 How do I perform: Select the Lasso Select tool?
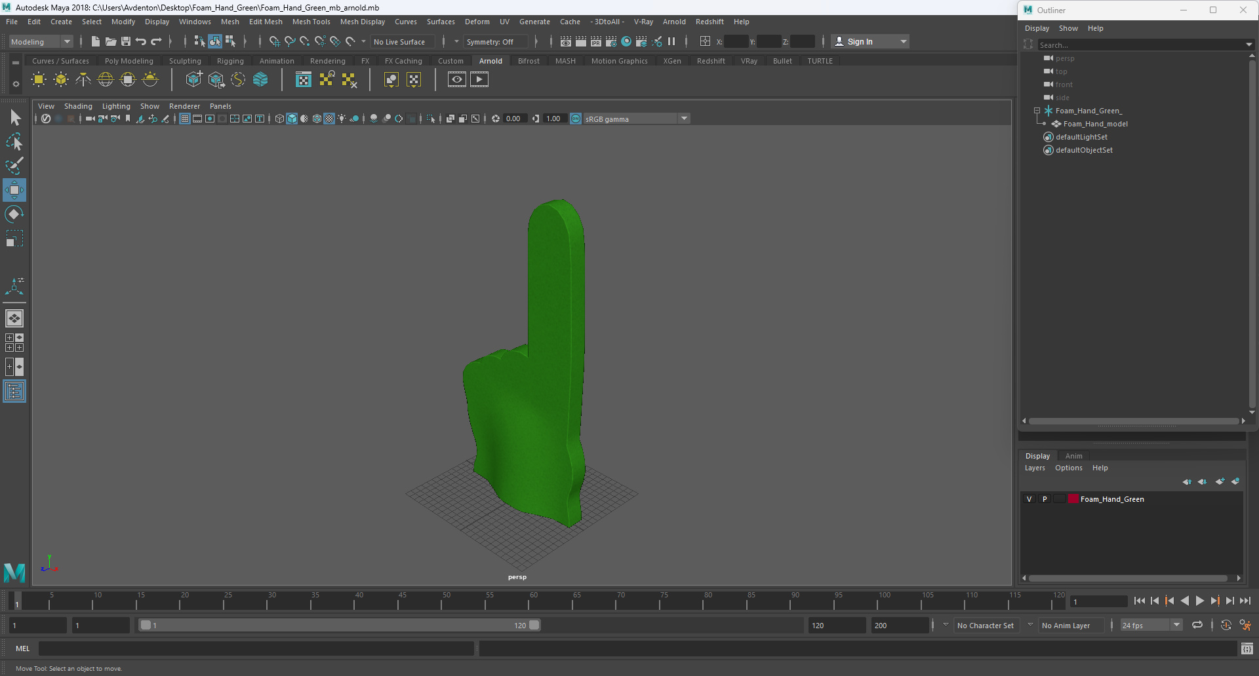(x=14, y=142)
